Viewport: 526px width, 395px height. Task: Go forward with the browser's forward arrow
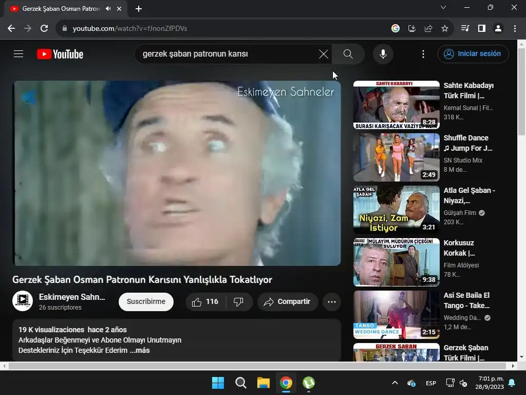point(28,29)
